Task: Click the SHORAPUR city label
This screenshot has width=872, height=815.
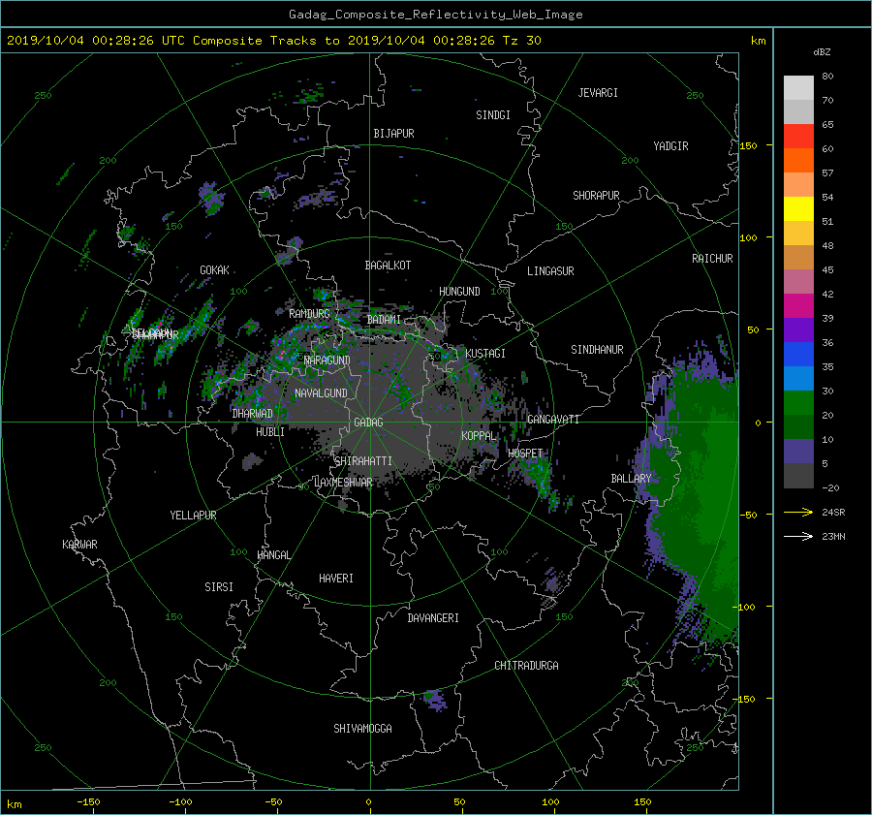Action: click(x=596, y=196)
